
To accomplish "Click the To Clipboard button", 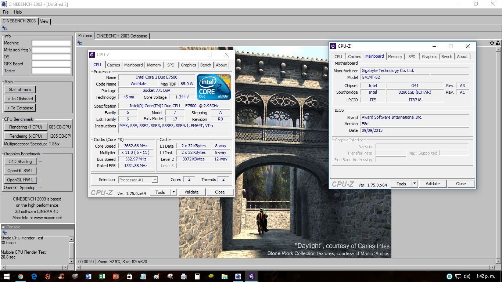I will pos(20,99).
